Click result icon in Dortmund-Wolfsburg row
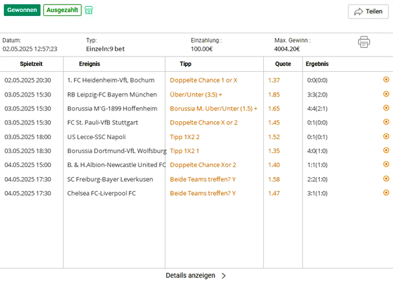 386,150
